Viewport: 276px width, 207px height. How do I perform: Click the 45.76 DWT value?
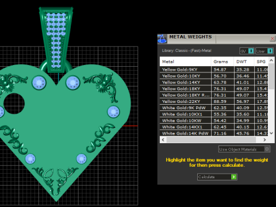coord(243,133)
